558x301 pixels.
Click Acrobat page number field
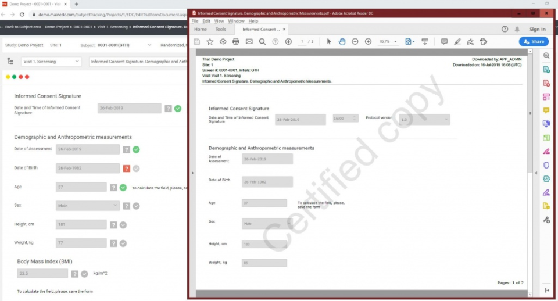(302, 42)
